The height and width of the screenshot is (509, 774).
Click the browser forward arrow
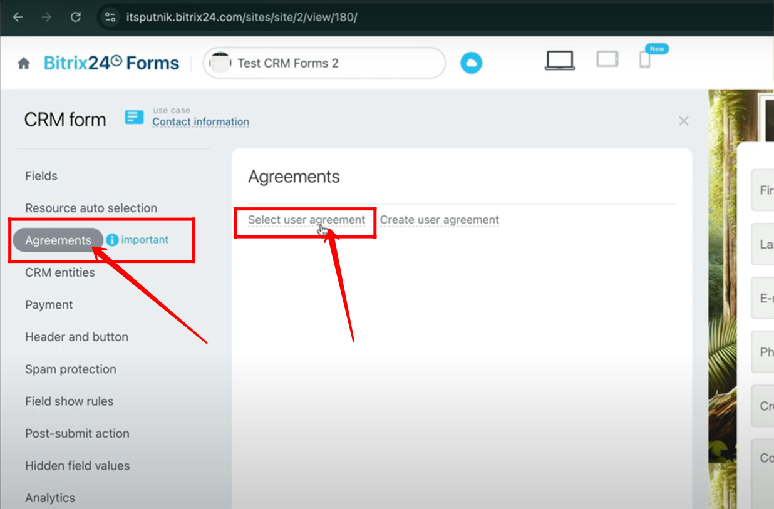(x=46, y=17)
